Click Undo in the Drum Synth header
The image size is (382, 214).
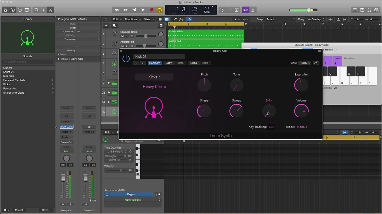[194, 63]
